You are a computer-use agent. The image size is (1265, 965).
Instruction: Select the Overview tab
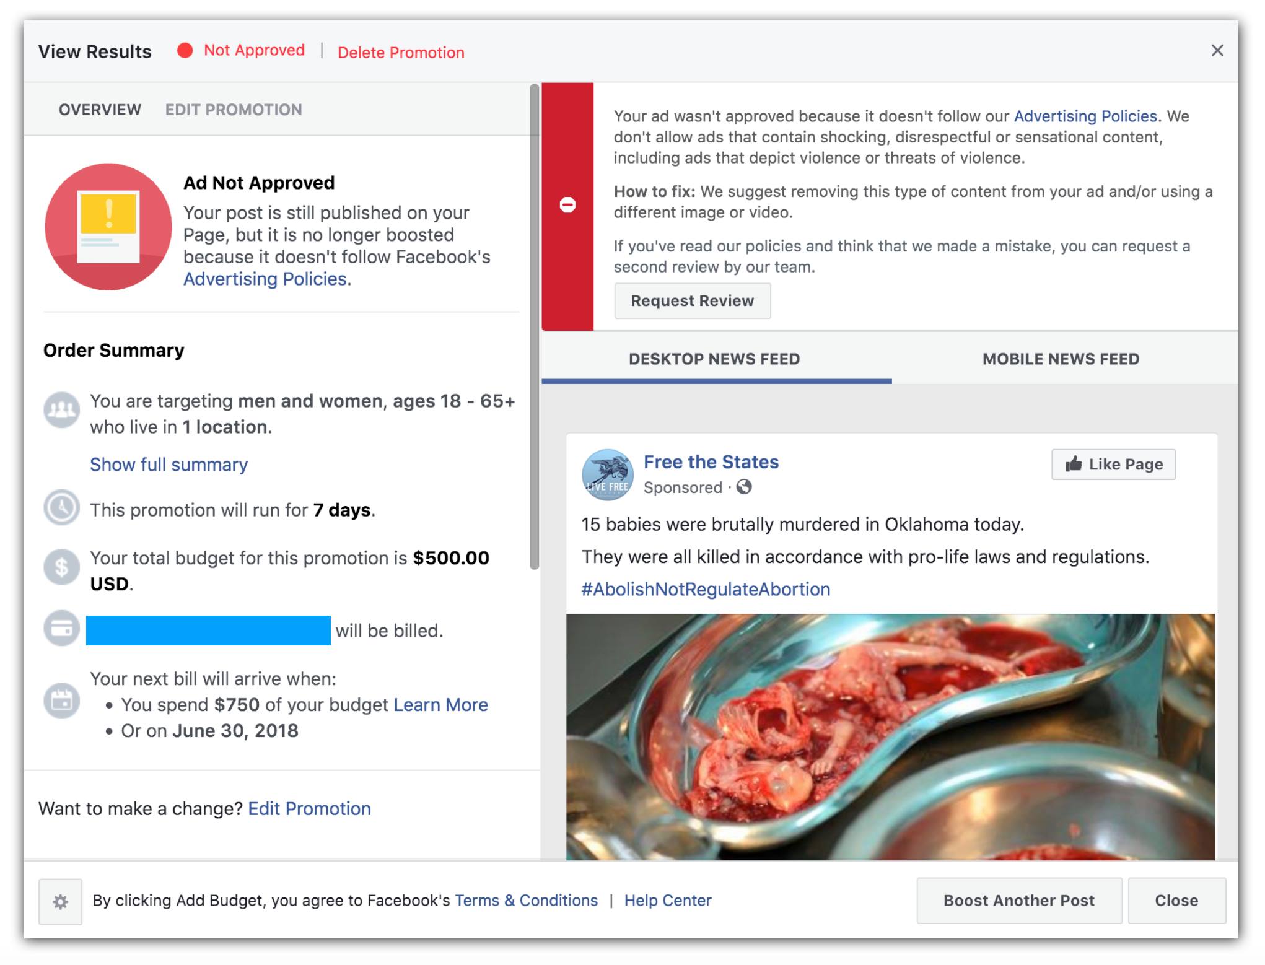(100, 110)
